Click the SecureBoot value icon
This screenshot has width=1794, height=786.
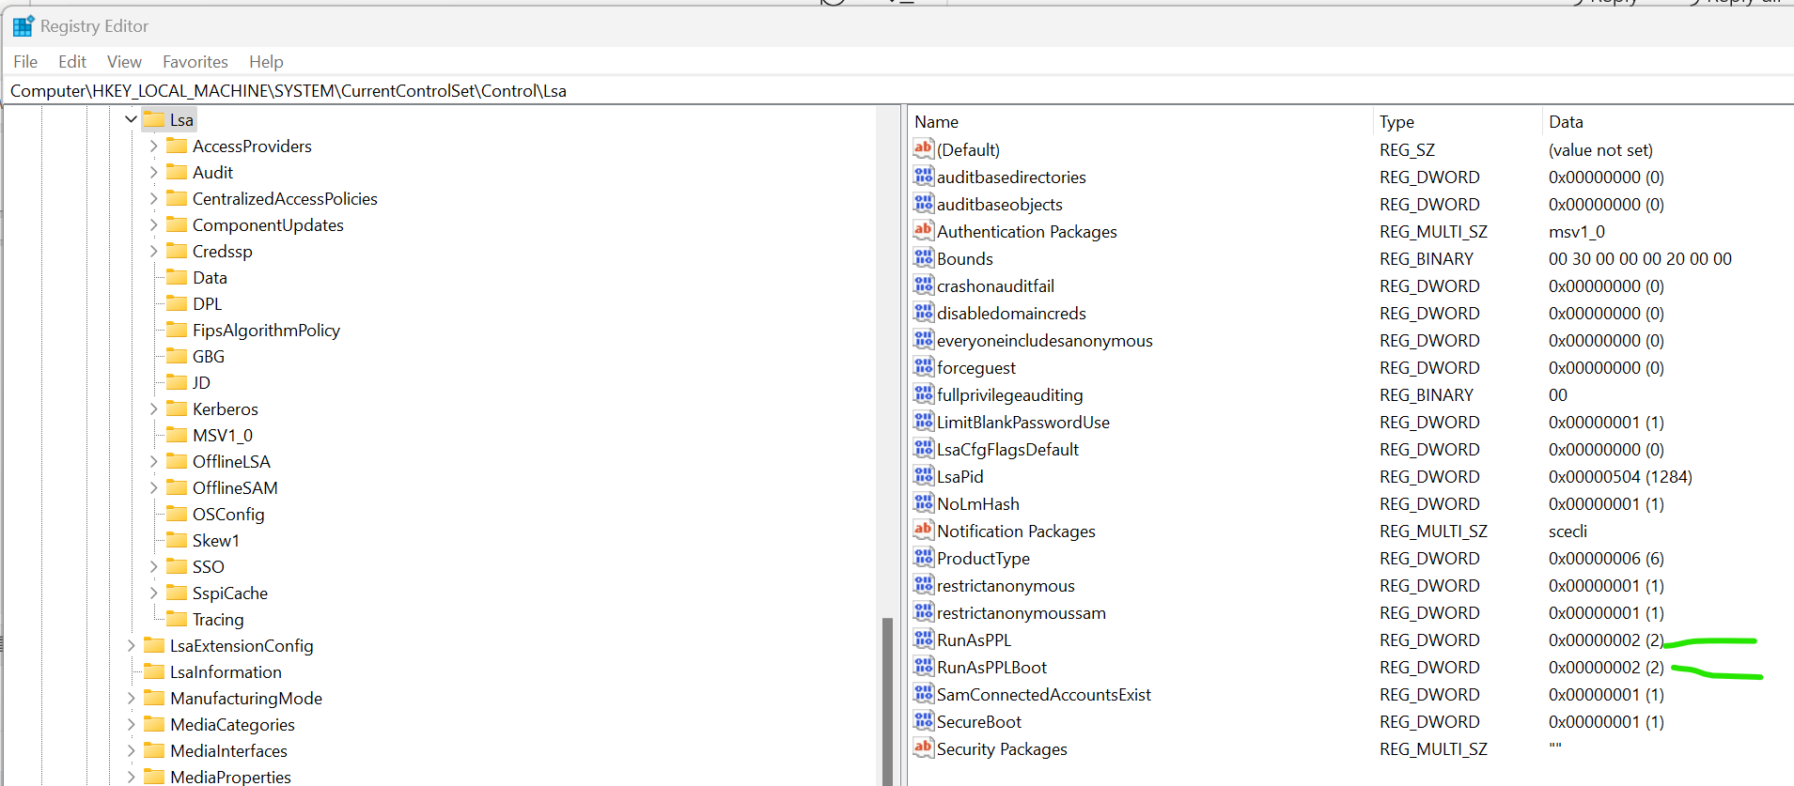924,720
